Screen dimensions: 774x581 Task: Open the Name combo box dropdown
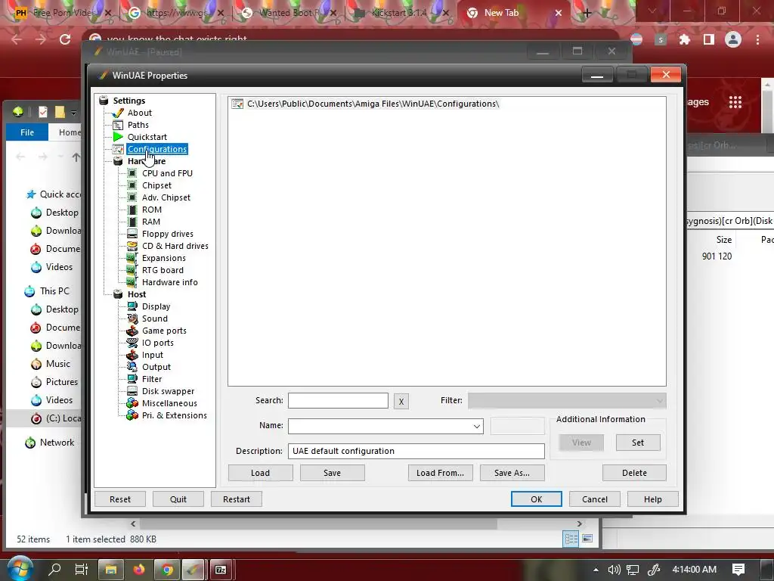click(477, 426)
